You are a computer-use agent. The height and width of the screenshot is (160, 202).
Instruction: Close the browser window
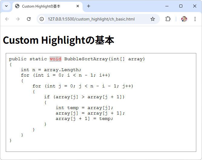[x=195, y=6]
